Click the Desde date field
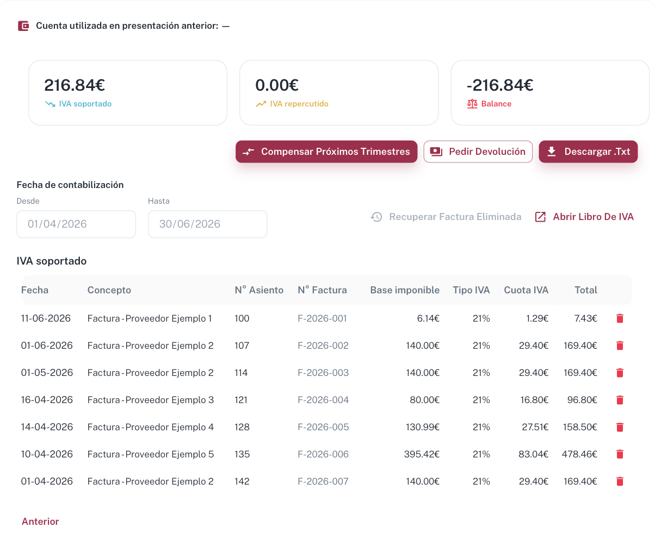 tap(76, 224)
